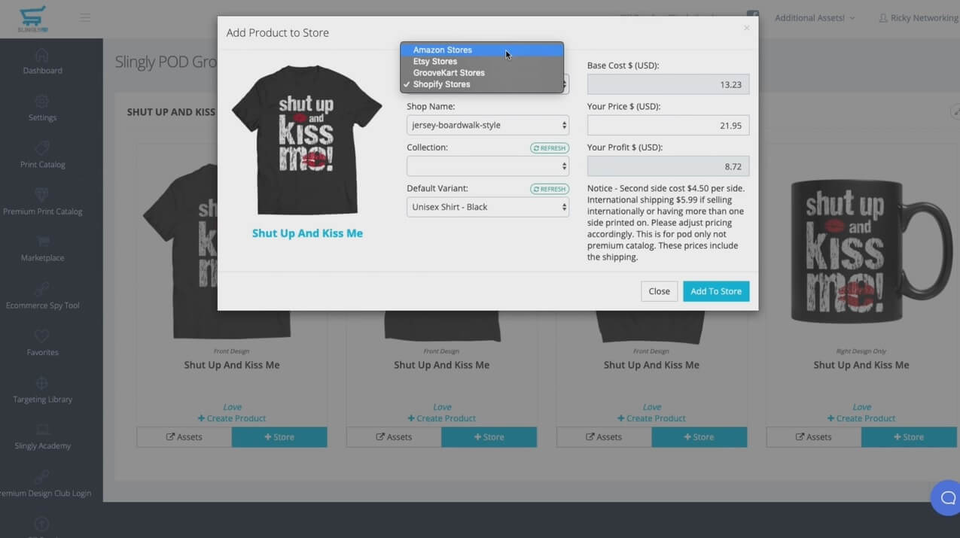
Task: Click Assets button on mug card
Action: click(x=814, y=437)
